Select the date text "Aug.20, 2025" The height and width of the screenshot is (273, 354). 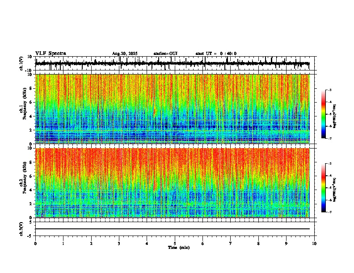[x=125, y=54]
